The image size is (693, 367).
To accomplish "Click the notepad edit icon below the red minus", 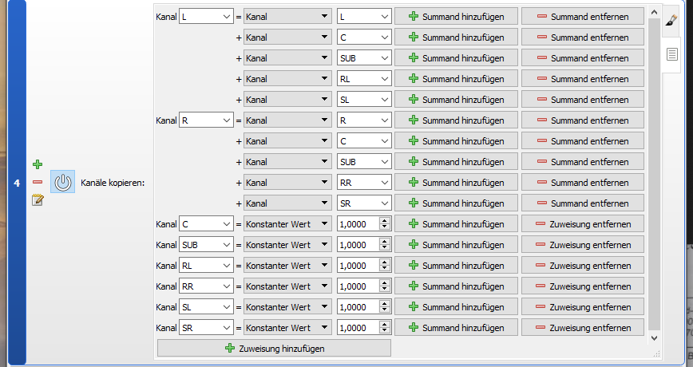I will pyautogui.click(x=37, y=199).
